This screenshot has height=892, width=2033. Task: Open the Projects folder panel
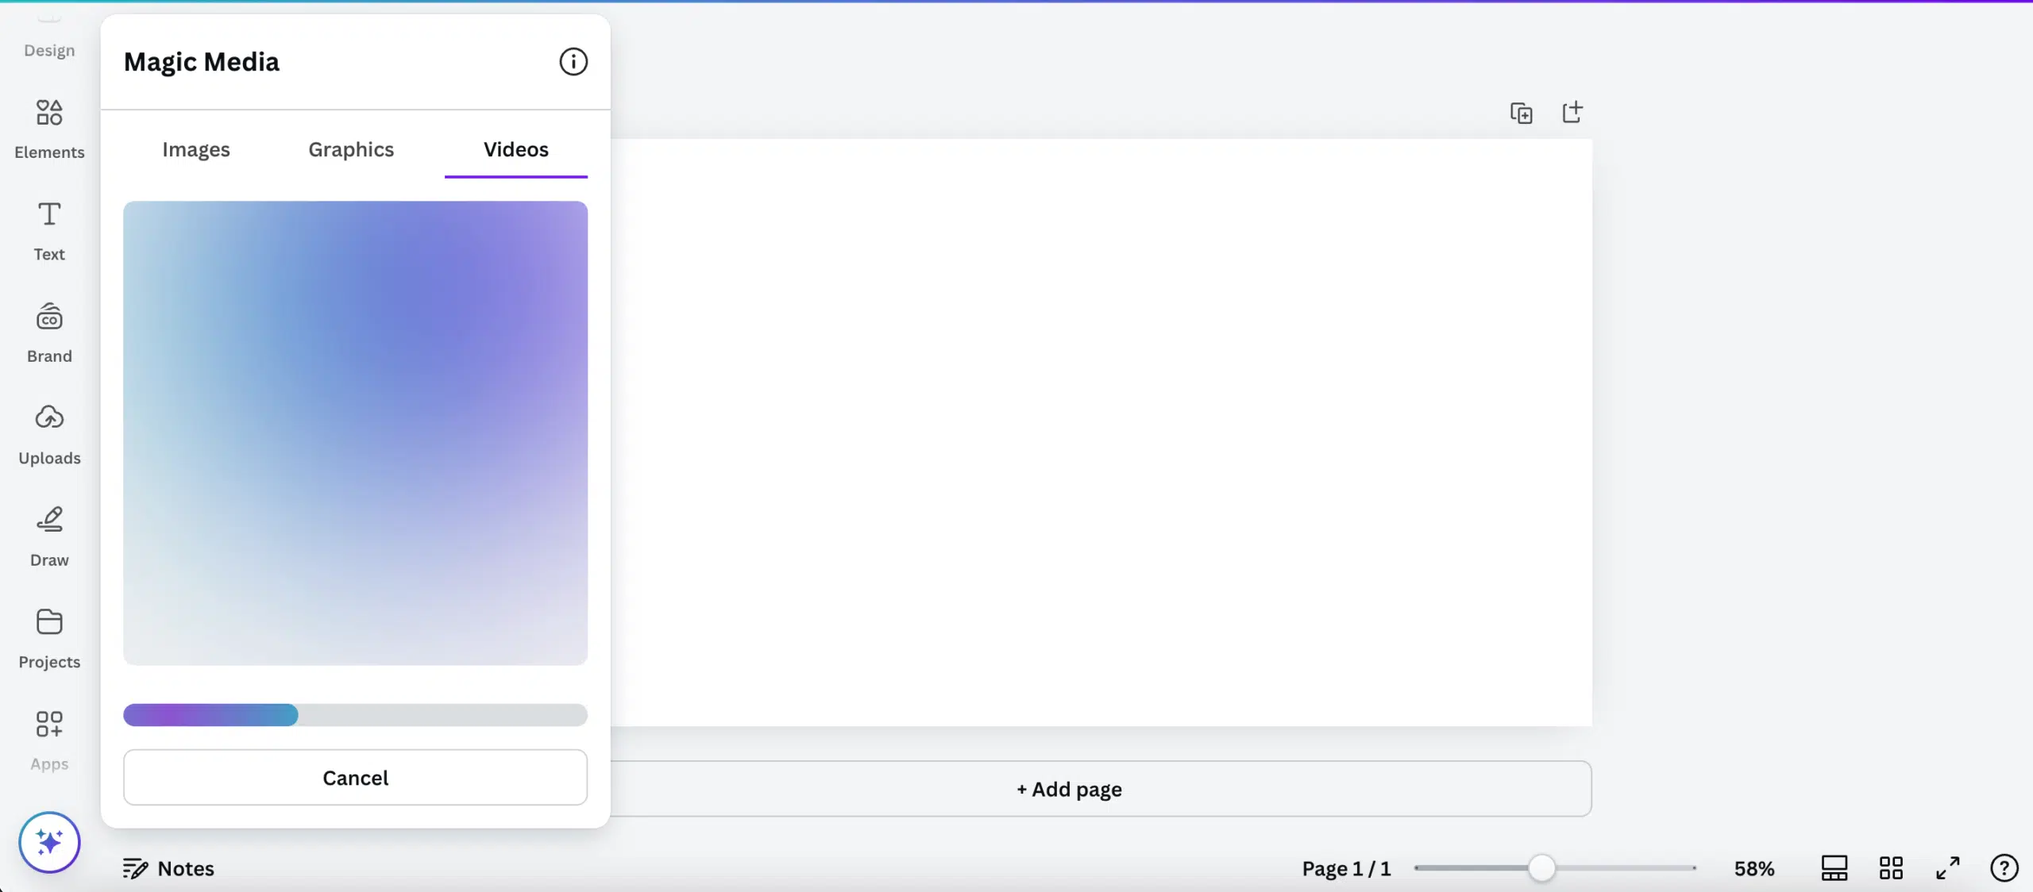point(49,639)
